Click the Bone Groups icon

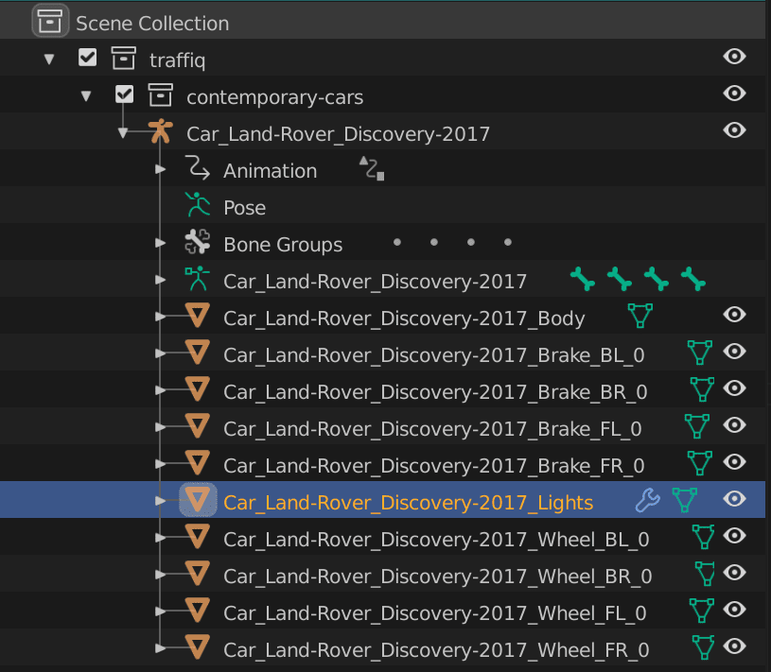pyautogui.click(x=197, y=243)
